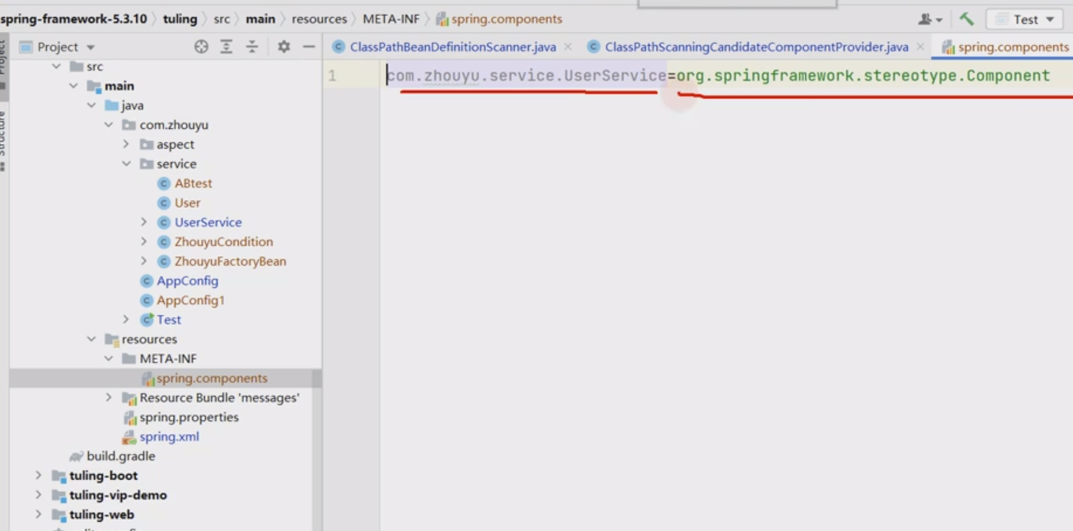Expand the tuling-web module

pyautogui.click(x=38, y=514)
